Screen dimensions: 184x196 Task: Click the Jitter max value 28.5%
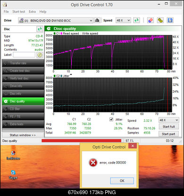(118, 128)
